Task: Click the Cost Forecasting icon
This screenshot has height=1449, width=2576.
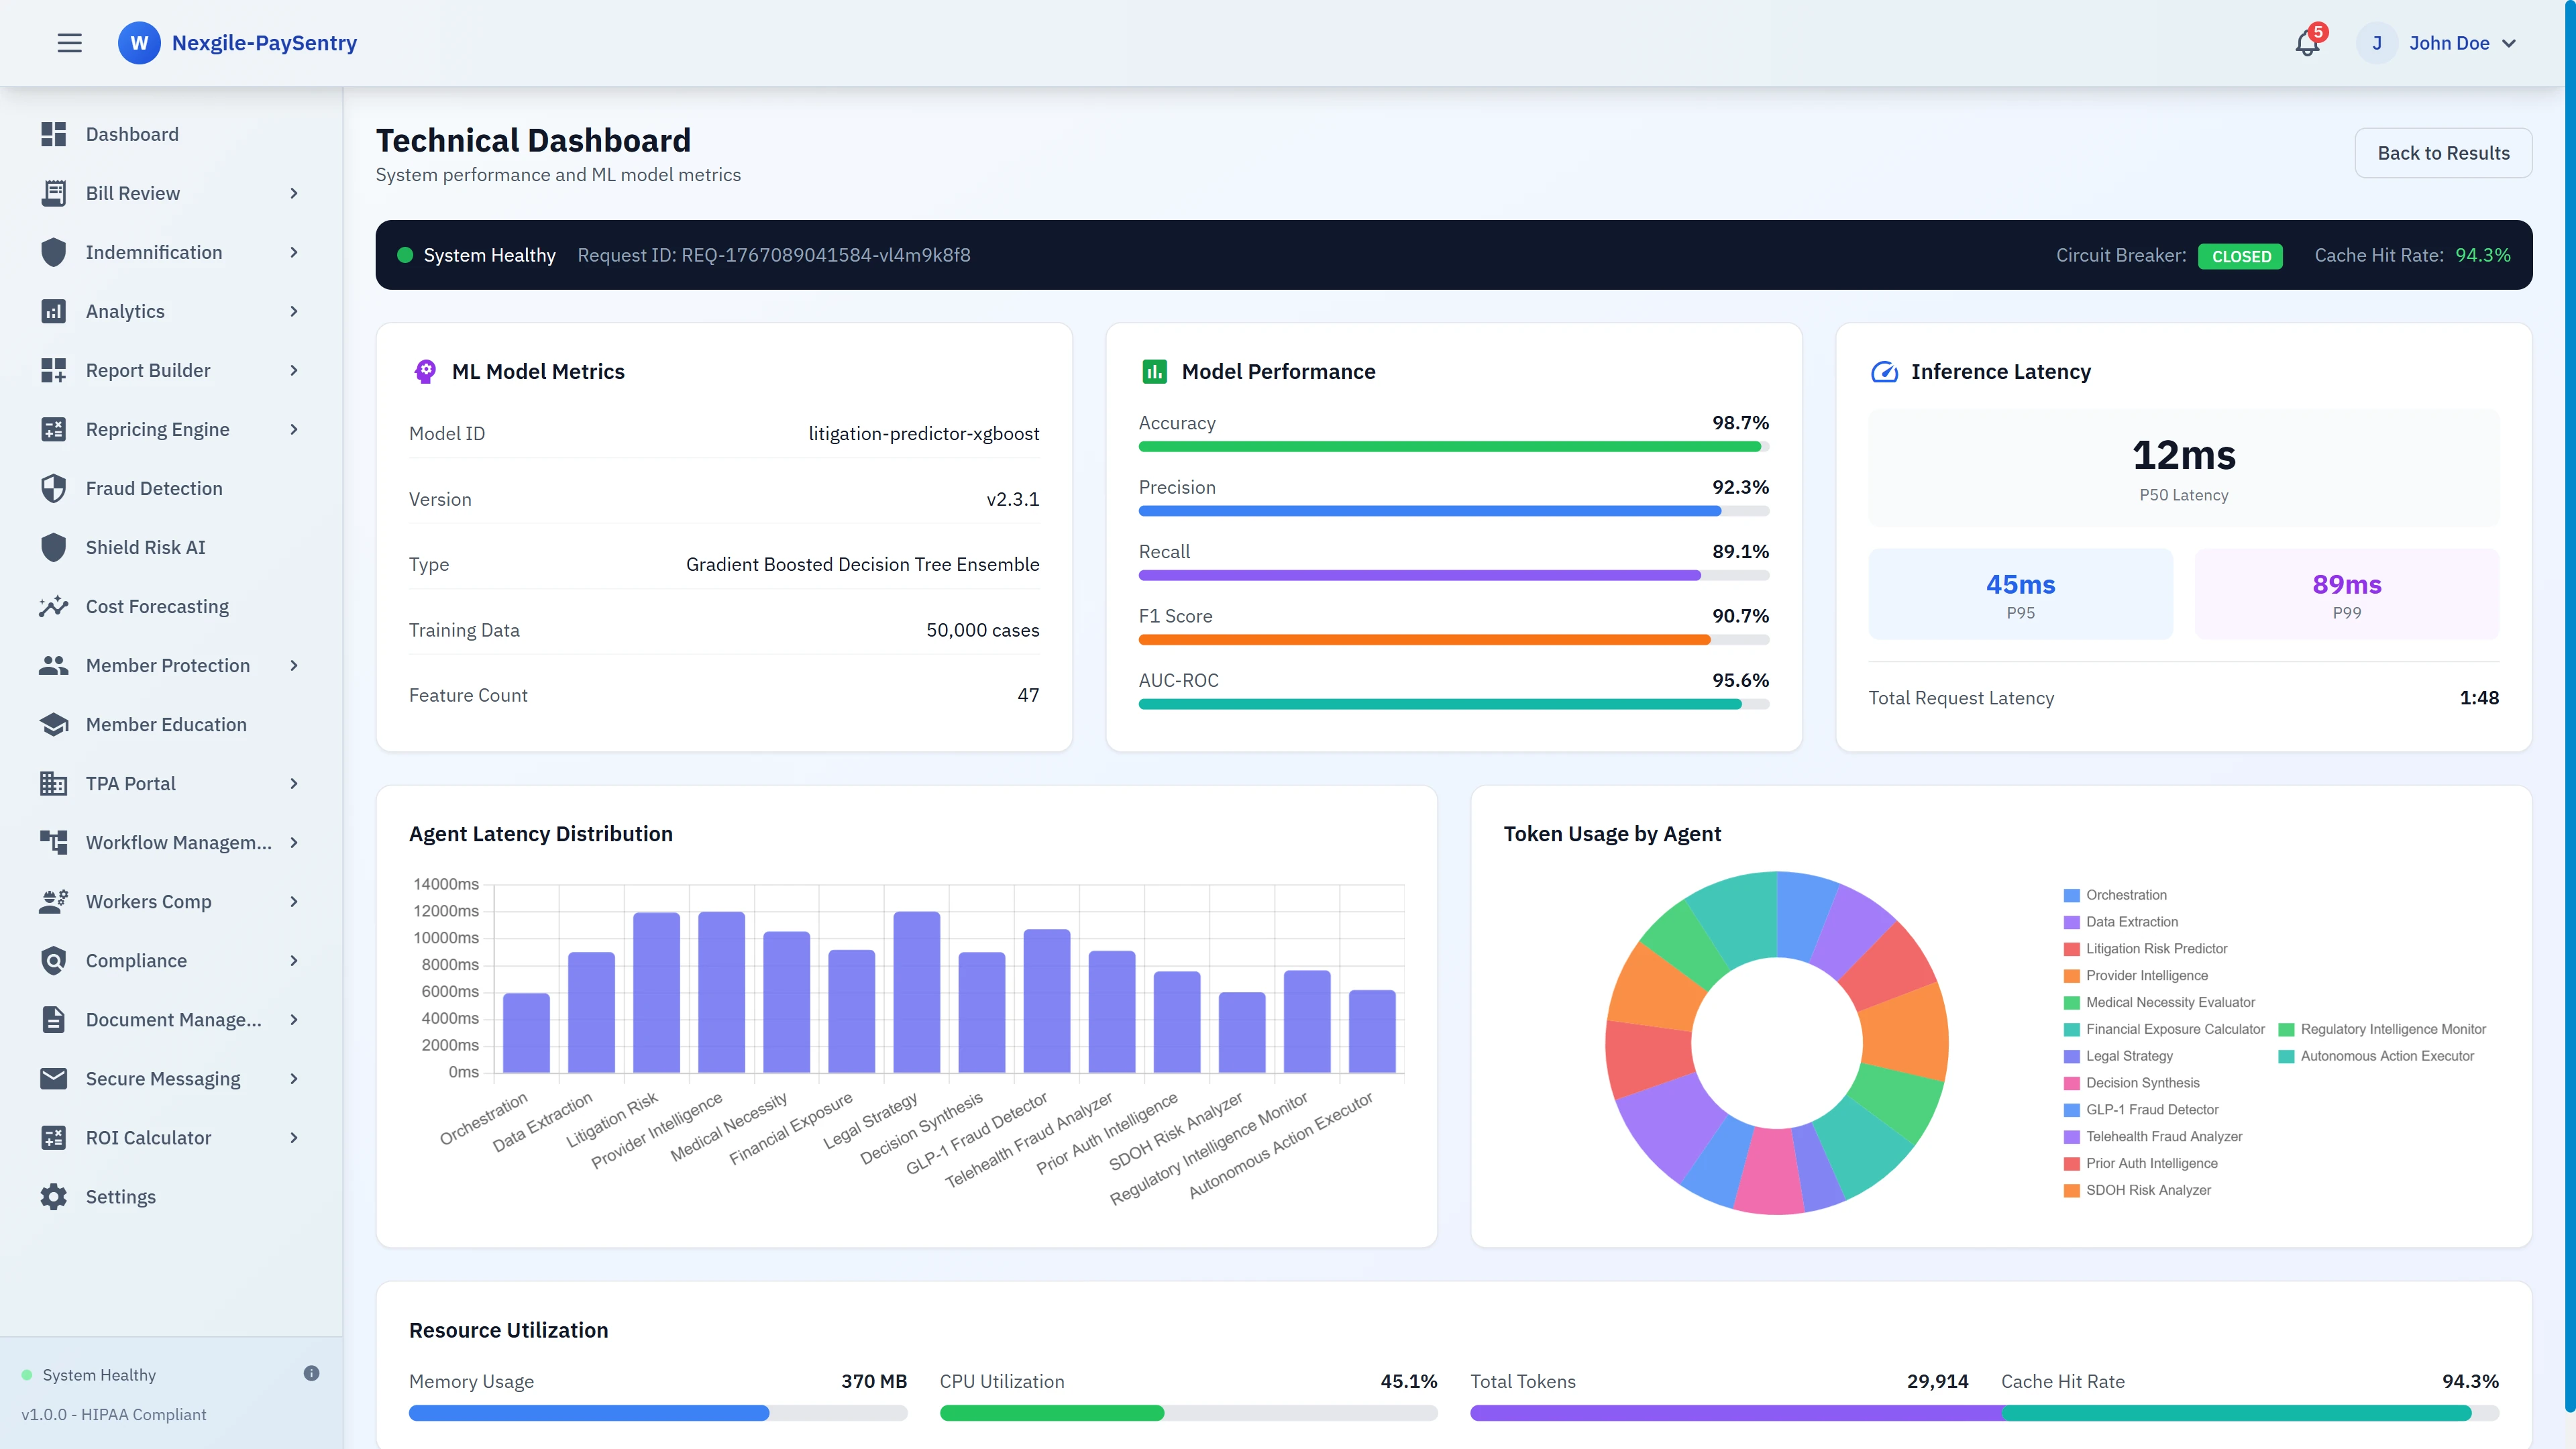Action: pyautogui.click(x=55, y=606)
